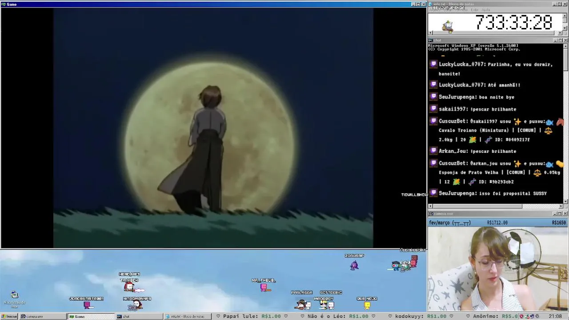
Task: Click the Game window title bar icon
Action: click(4, 4)
